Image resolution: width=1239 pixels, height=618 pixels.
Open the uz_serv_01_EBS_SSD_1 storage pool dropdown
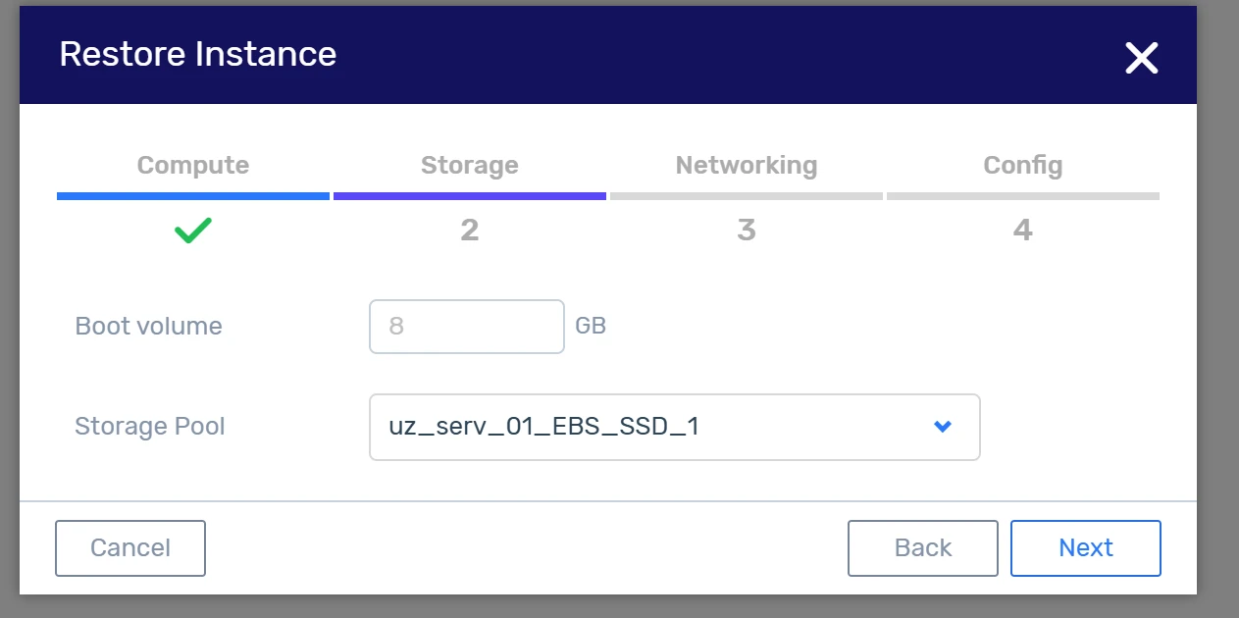click(x=647, y=427)
